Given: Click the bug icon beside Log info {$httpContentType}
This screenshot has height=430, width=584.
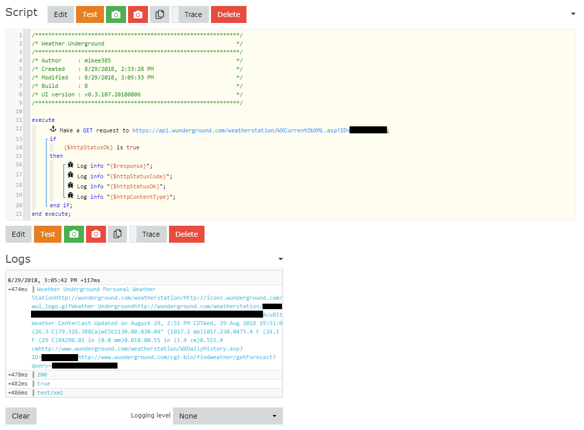Looking at the screenshot, I should 70,195.
